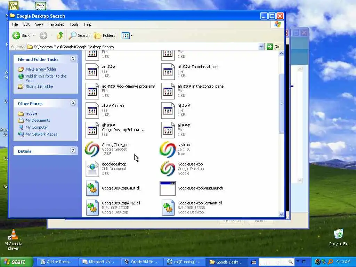Screen dimensions: 356x267
Task: Open the Google folder link
Action: pyautogui.click(x=31, y=113)
